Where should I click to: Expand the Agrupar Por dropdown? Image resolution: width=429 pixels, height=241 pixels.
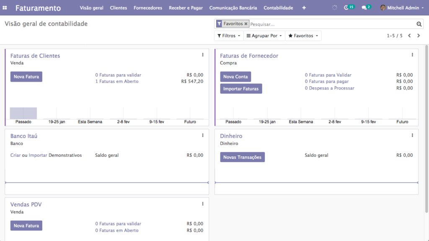(x=264, y=36)
